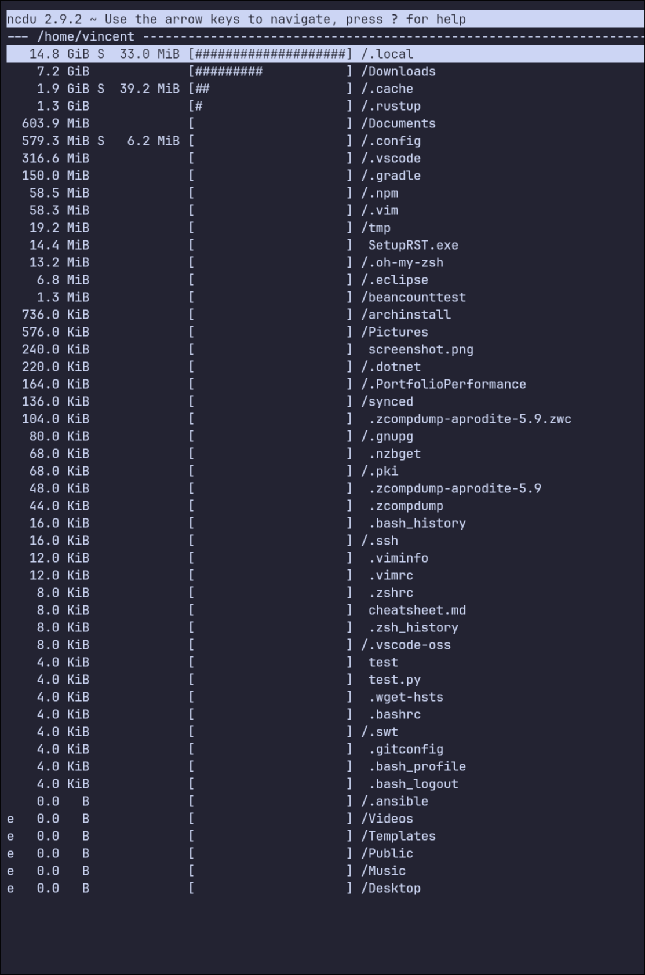Select the /.cache directory entry
Screen dimensions: 645x975
387,89
